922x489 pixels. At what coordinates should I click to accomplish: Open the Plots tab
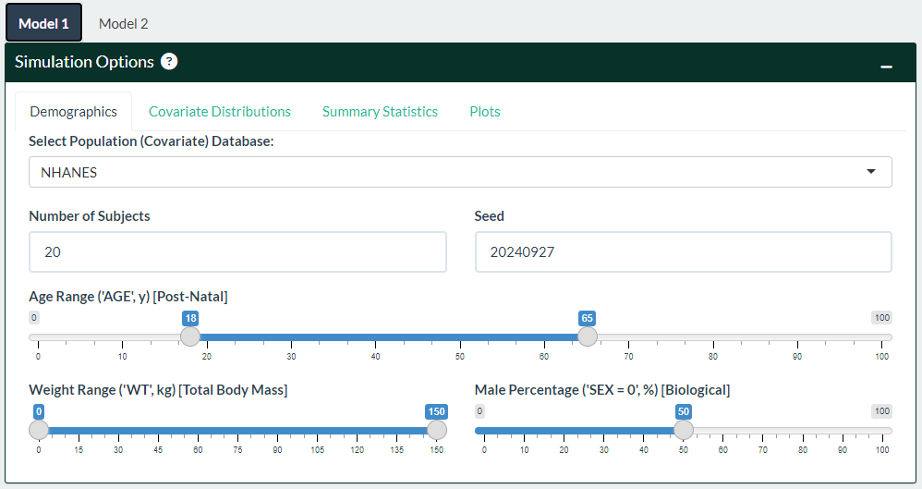point(485,112)
